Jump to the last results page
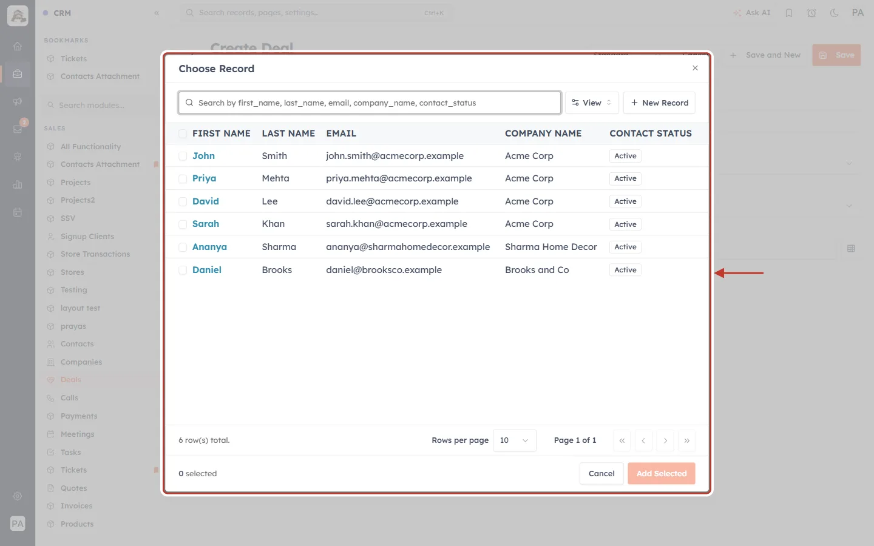The image size is (874, 546). click(686, 440)
